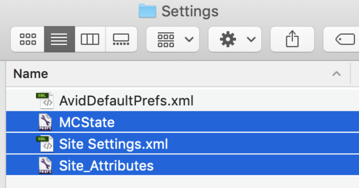359x188 pixels.
Task: Click the Share toolbar button
Action: (x=292, y=39)
